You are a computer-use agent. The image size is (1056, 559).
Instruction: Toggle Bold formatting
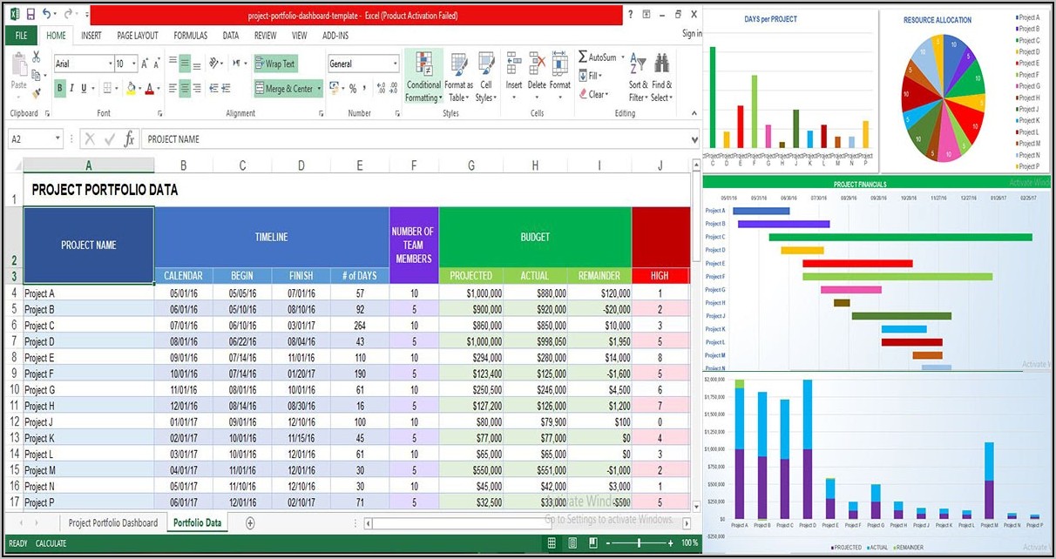pos(60,88)
